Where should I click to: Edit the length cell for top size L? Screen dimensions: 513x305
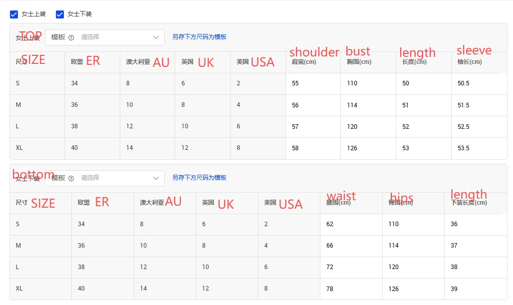click(x=423, y=127)
